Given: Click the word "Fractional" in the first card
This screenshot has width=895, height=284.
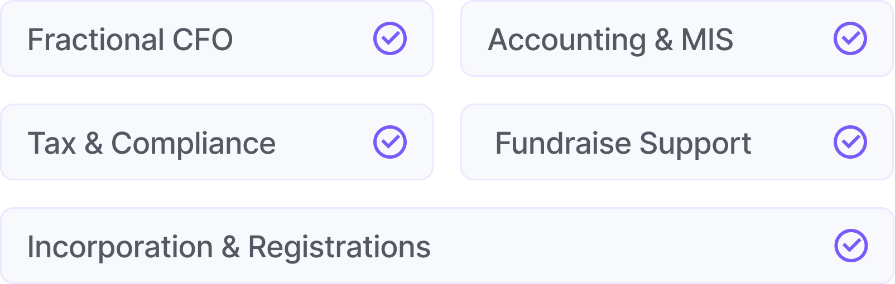Looking at the screenshot, I should pyautogui.click(x=96, y=40).
